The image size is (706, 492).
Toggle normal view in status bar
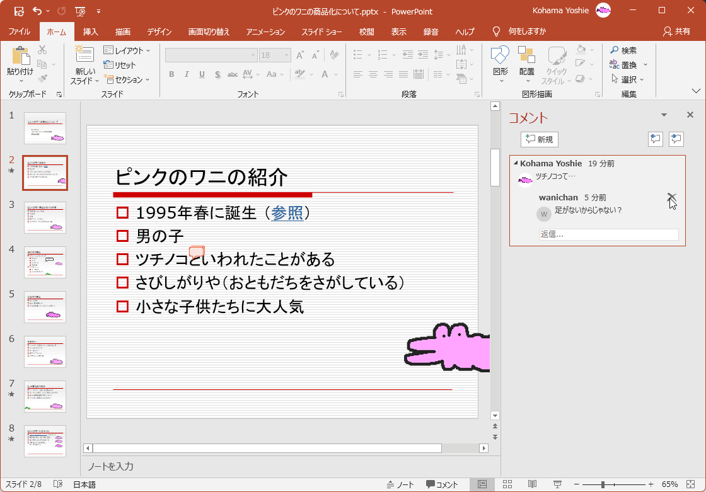(482, 484)
